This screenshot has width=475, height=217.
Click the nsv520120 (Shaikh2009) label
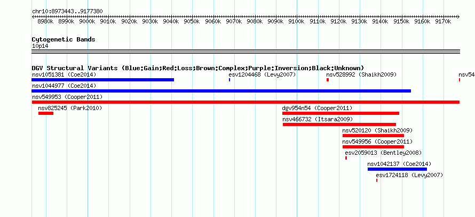(377, 130)
